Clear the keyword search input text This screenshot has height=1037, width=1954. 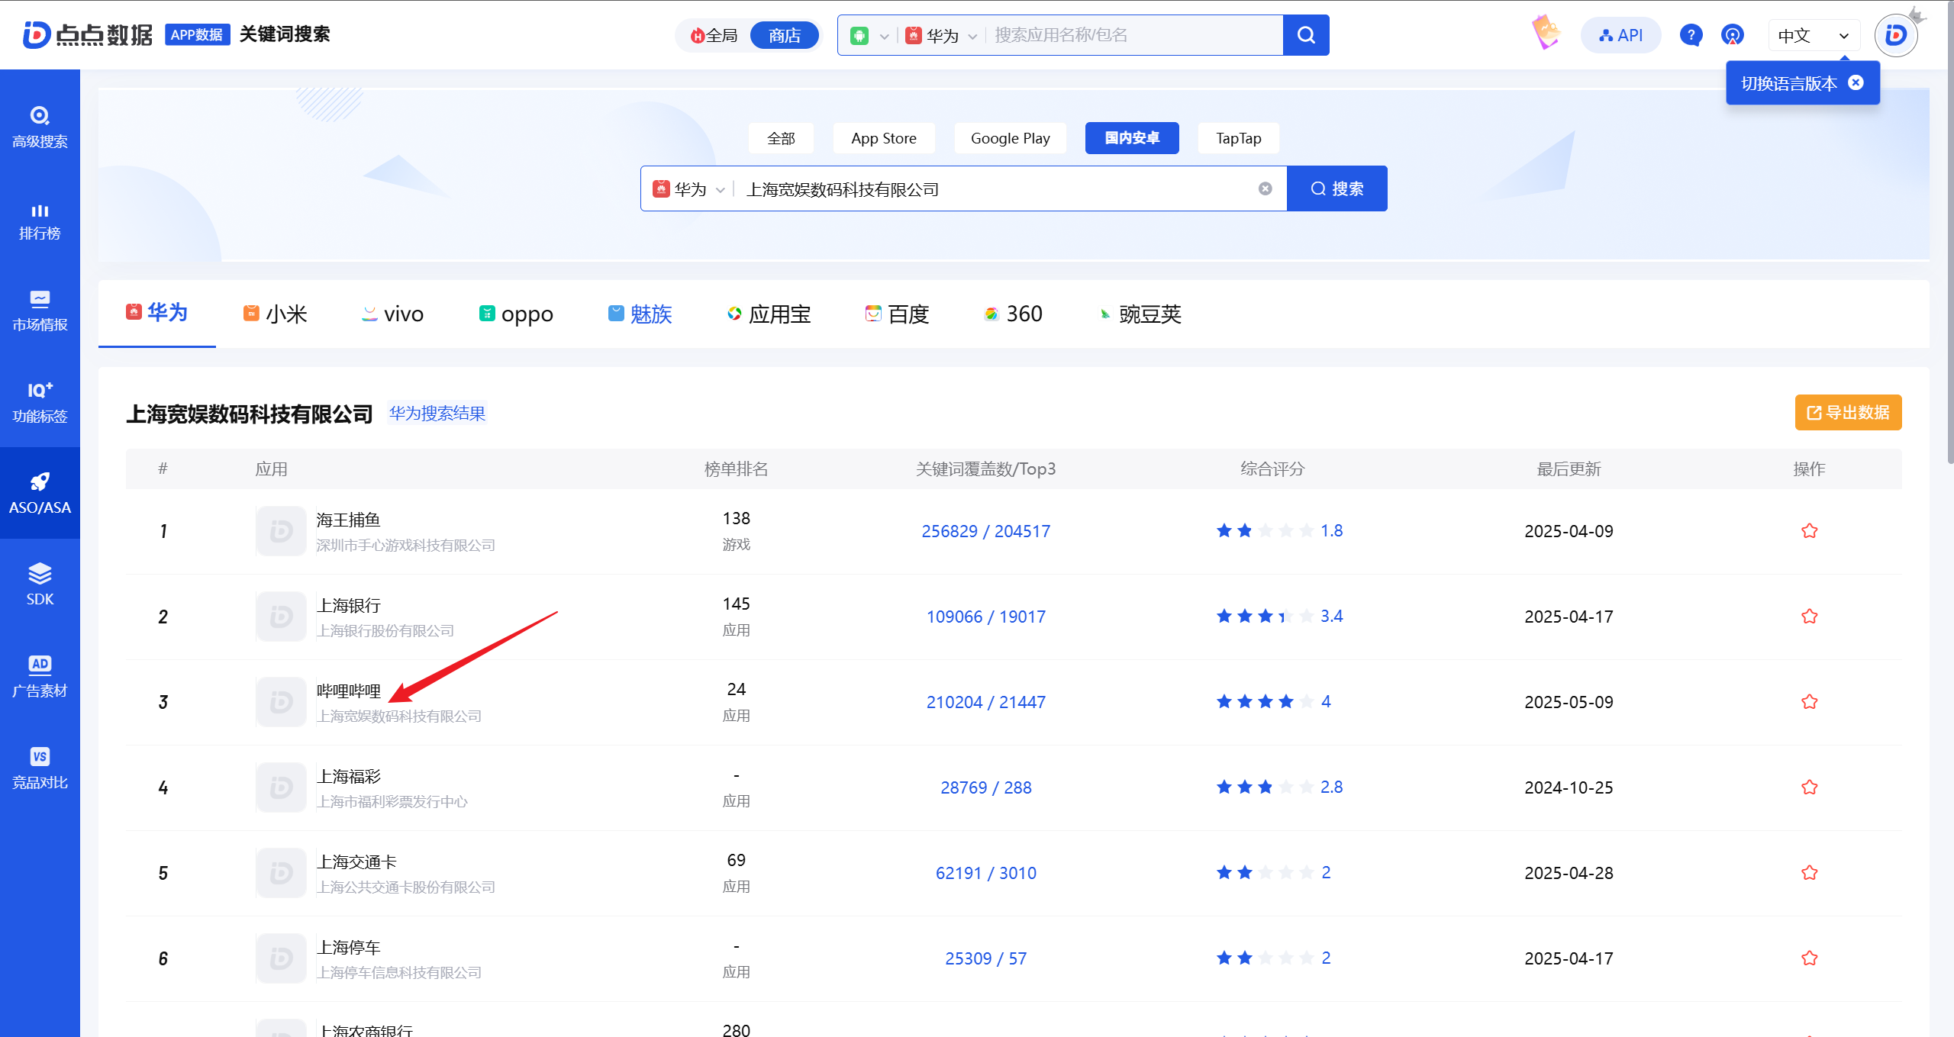click(1265, 188)
